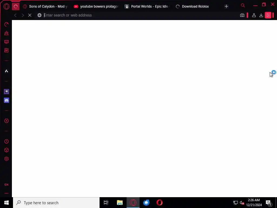The height and width of the screenshot is (208, 277).
Task: Open the sidebar three-dots setup menu
Action: (x=6, y=193)
